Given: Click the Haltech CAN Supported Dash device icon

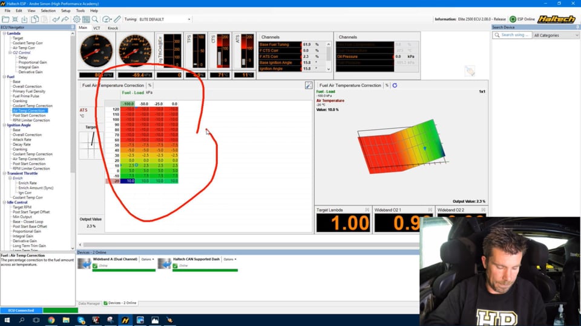Looking at the screenshot, I should point(164,264).
